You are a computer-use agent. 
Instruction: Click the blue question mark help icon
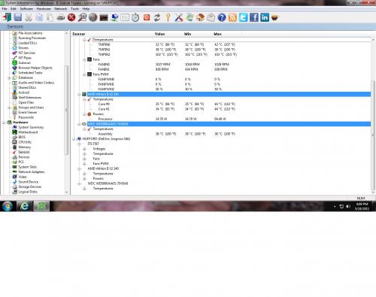(x=222, y=17)
